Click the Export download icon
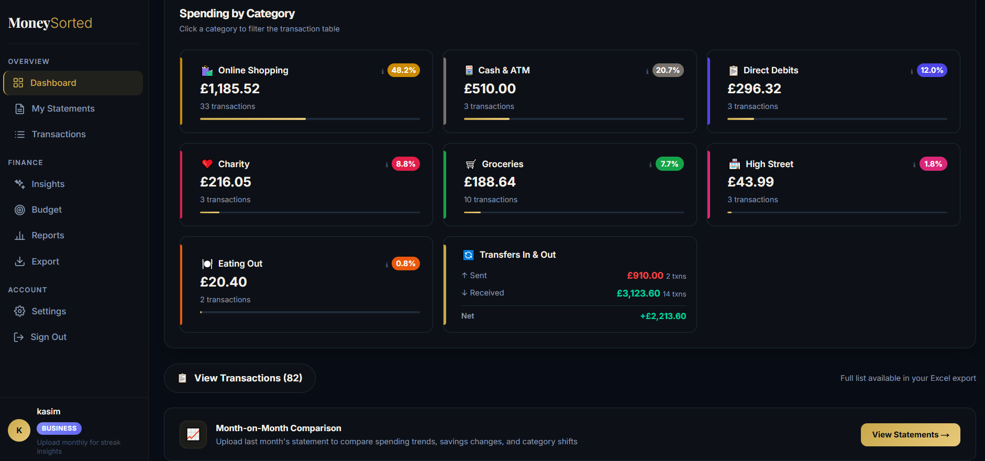 click(20, 261)
